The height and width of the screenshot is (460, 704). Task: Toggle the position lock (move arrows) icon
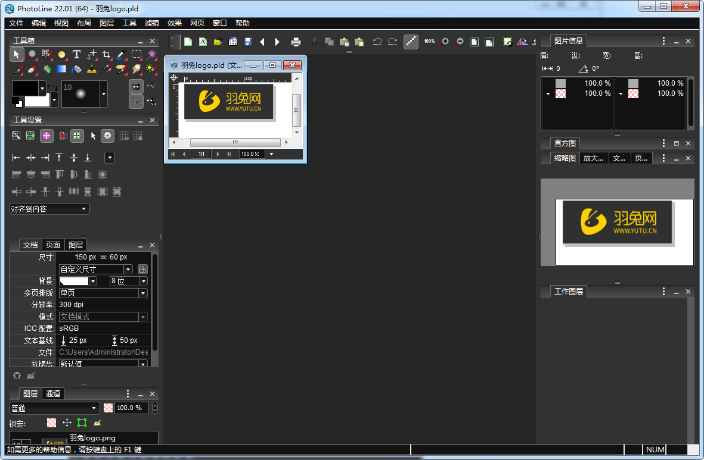(x=67, y=423)
